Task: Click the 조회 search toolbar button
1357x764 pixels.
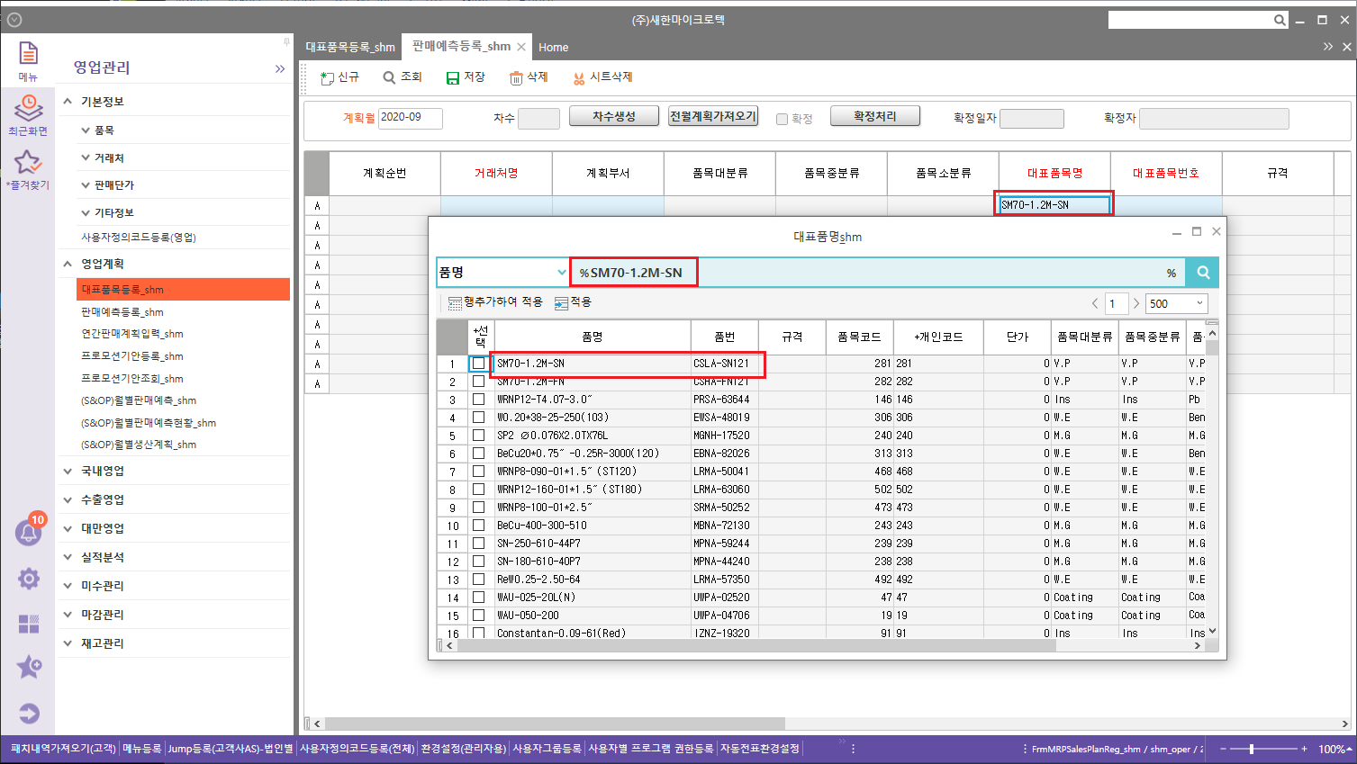Action: tap(403, 77)
